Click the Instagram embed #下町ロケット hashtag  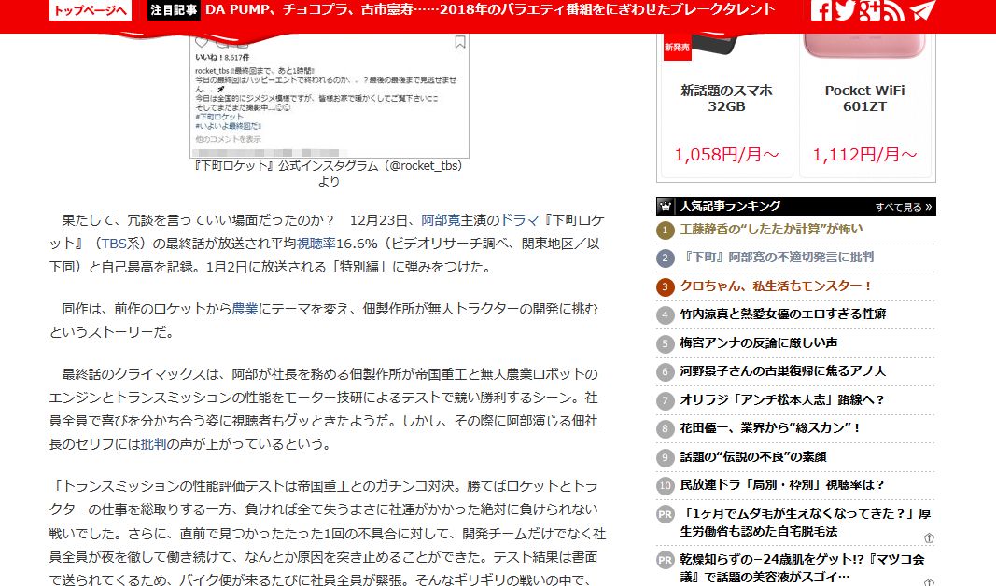tap(219, 117)
